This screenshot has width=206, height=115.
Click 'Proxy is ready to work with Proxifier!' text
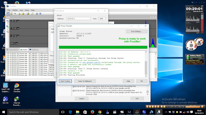pos(132,40)
